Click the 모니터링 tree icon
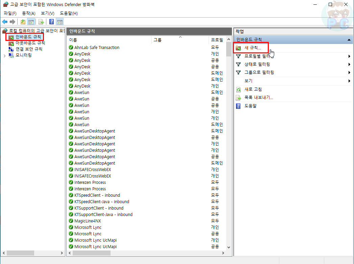This screenshot has height=264, width=354. [11, 55]
